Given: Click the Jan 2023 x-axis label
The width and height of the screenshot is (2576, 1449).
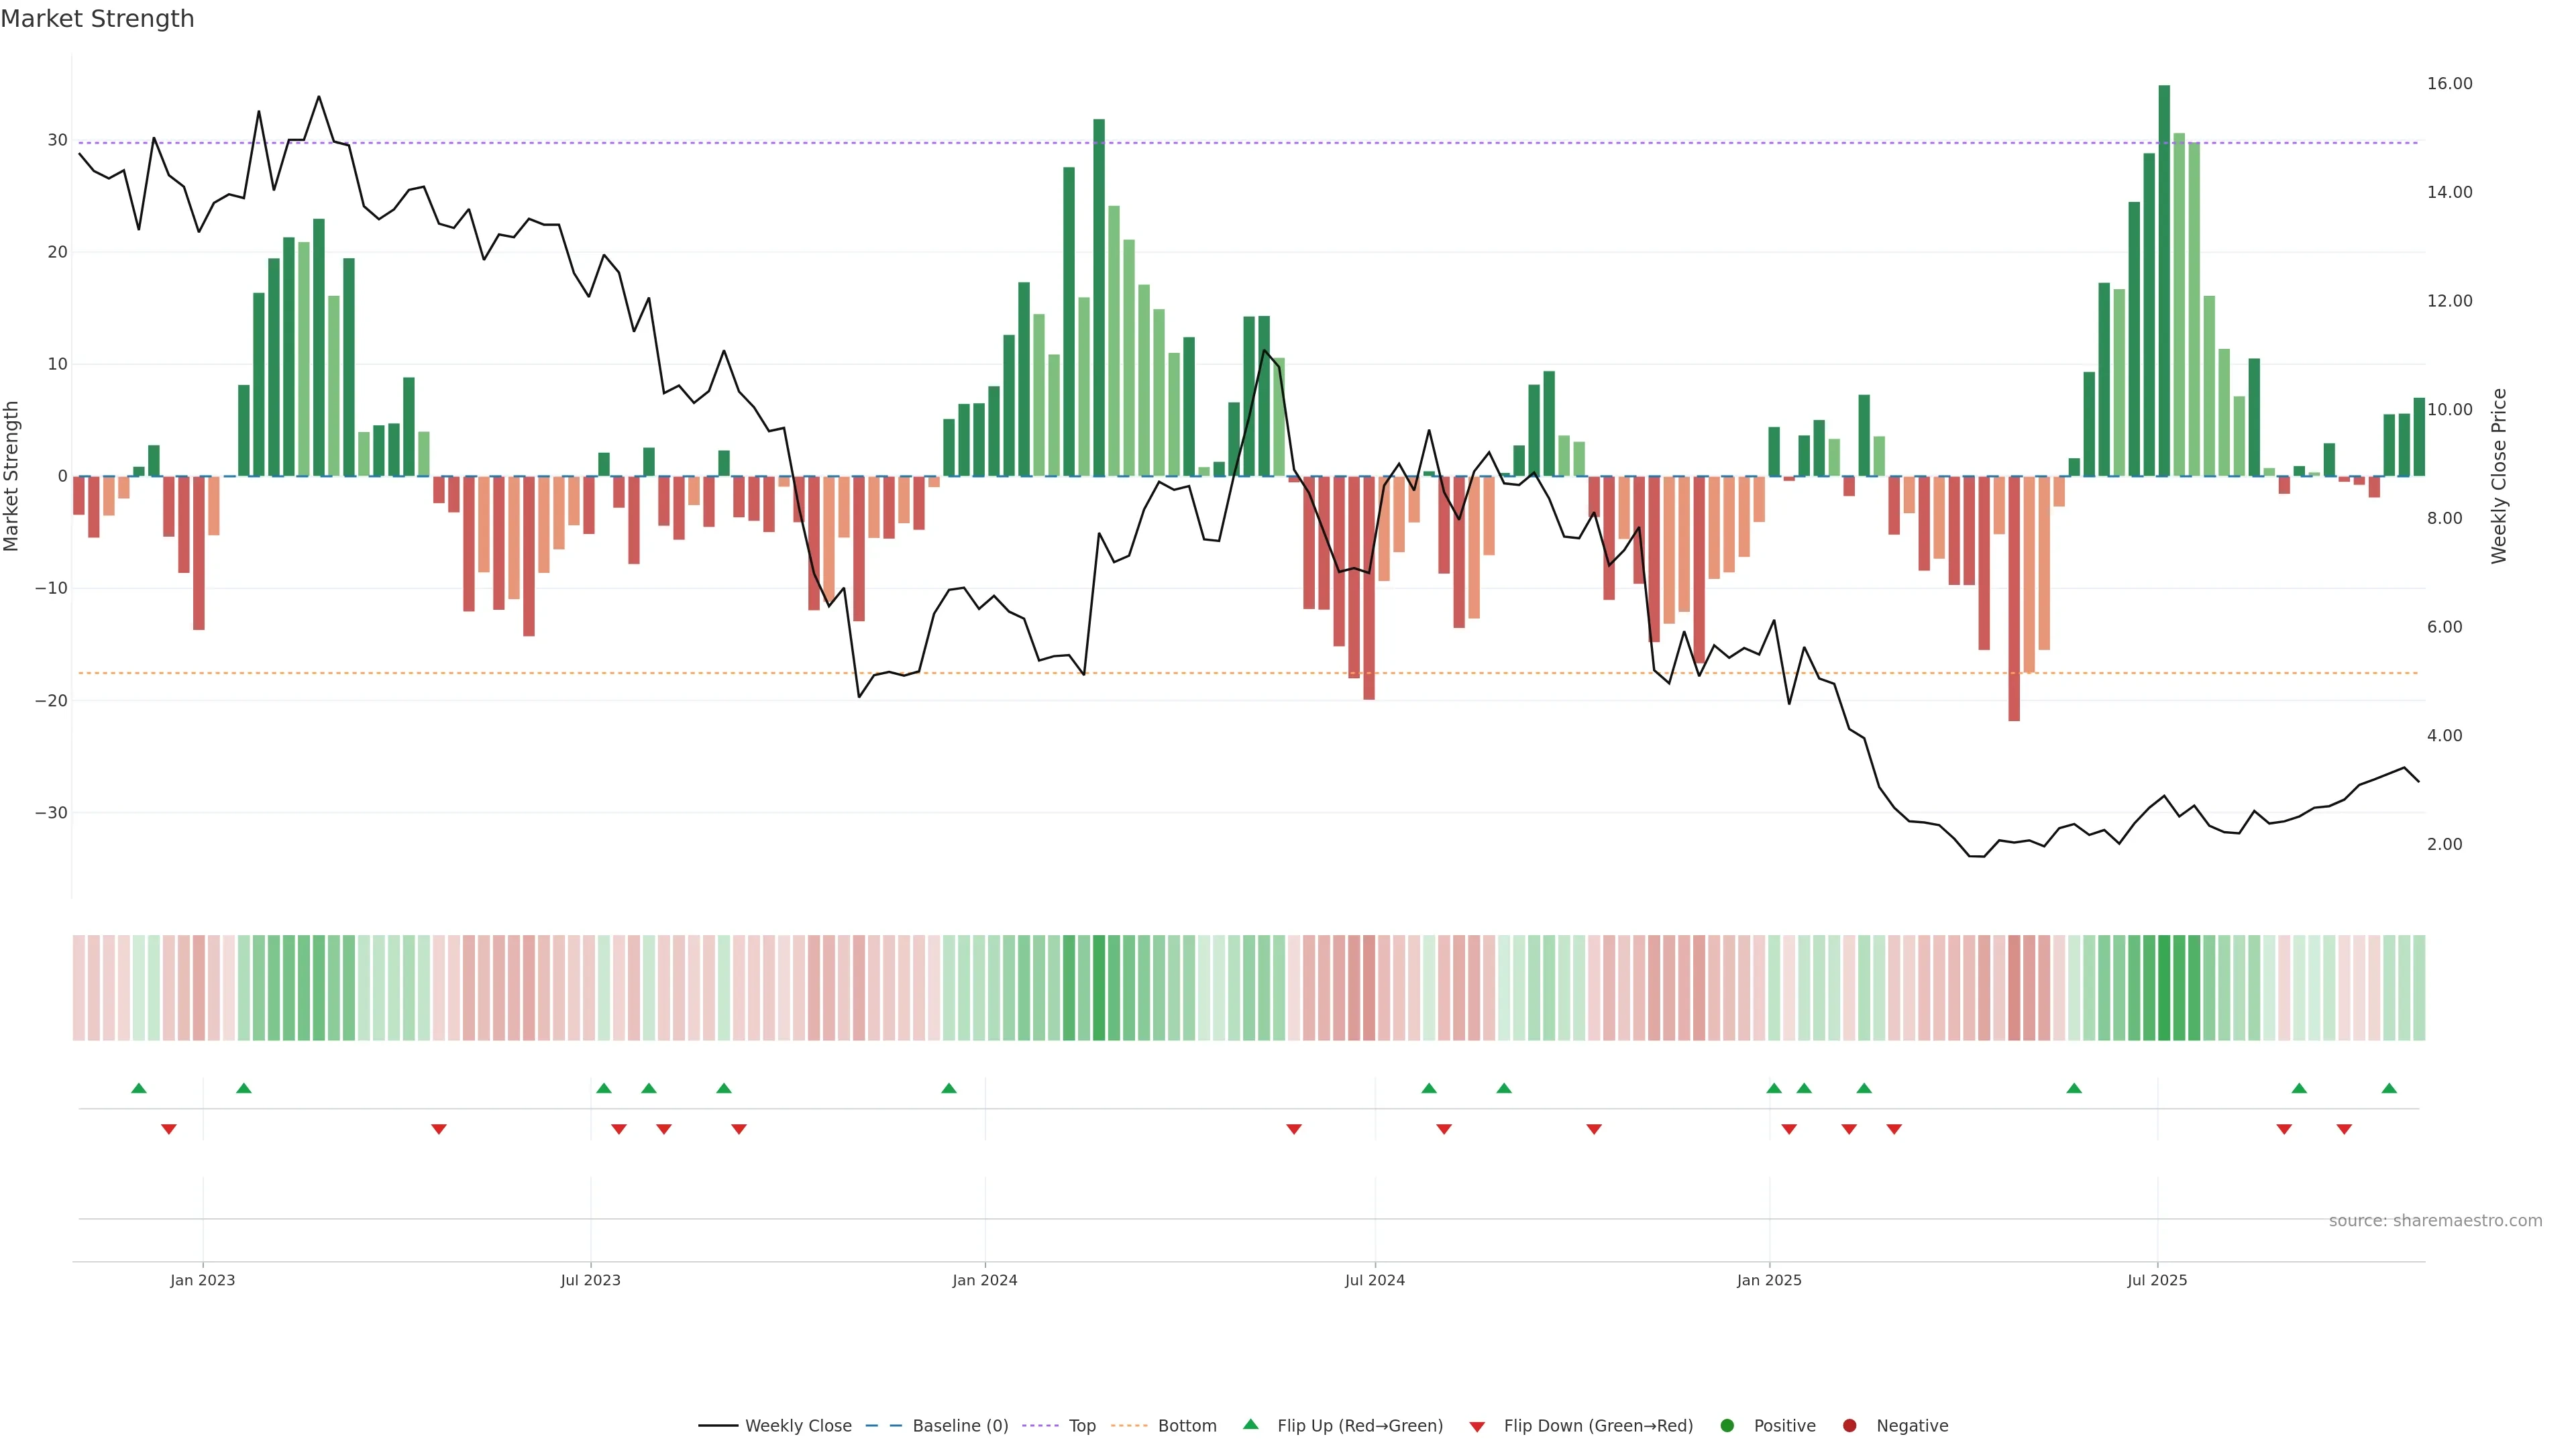Looking at the screenshot, I should [202, 1280].
